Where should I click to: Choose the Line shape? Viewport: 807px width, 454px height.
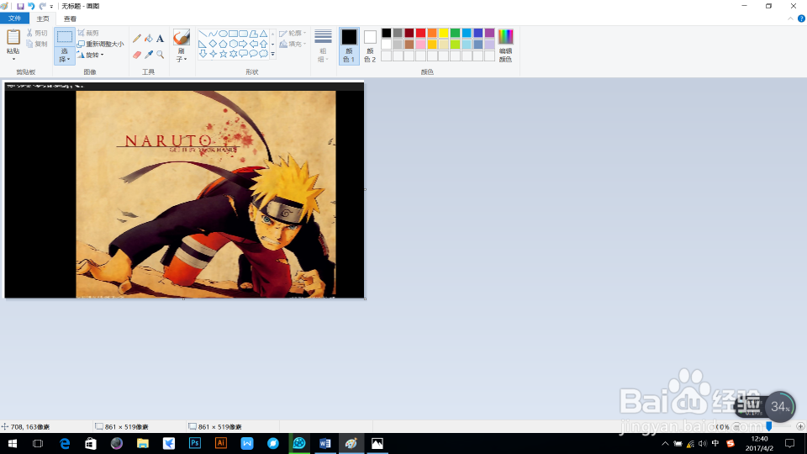click(203, 34)
